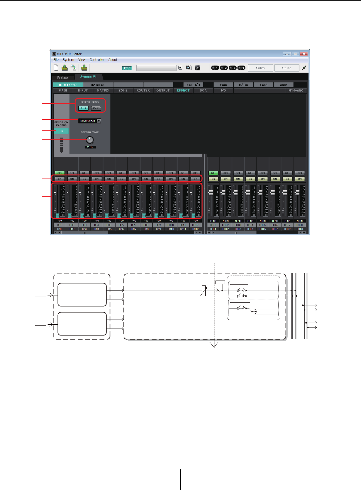The image size is (361, 490).
Task: Switch to the MAIN screen tab
Action: (63, 90)
